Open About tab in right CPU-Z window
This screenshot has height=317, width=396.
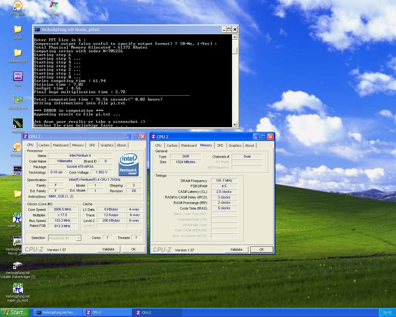coord(250,145)
